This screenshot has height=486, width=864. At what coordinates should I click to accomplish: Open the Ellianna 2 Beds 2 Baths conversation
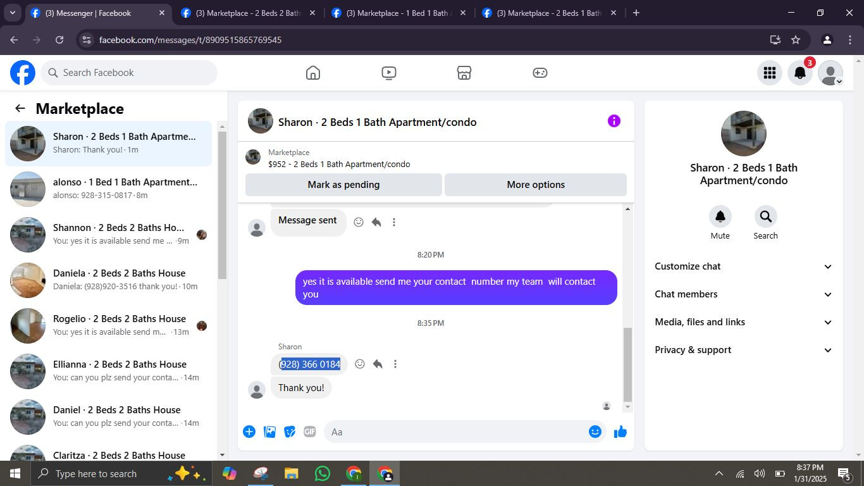click(109, 371)
